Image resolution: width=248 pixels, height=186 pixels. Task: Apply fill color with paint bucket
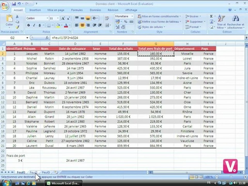click(58, 25)
